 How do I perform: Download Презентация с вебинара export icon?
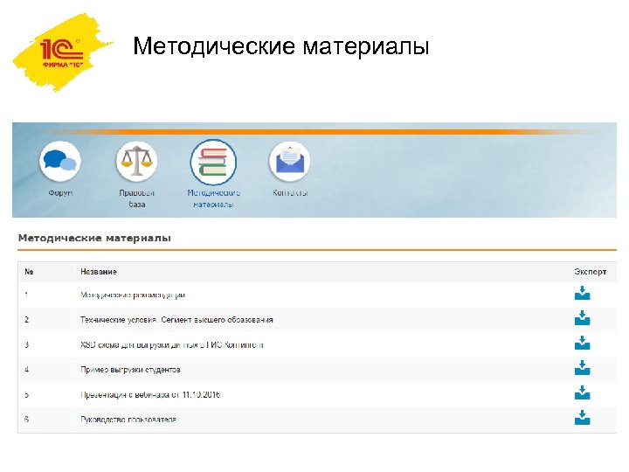pos(582,392)
